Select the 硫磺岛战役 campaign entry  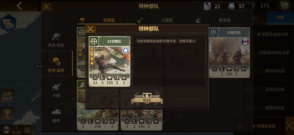click(275, 108)
